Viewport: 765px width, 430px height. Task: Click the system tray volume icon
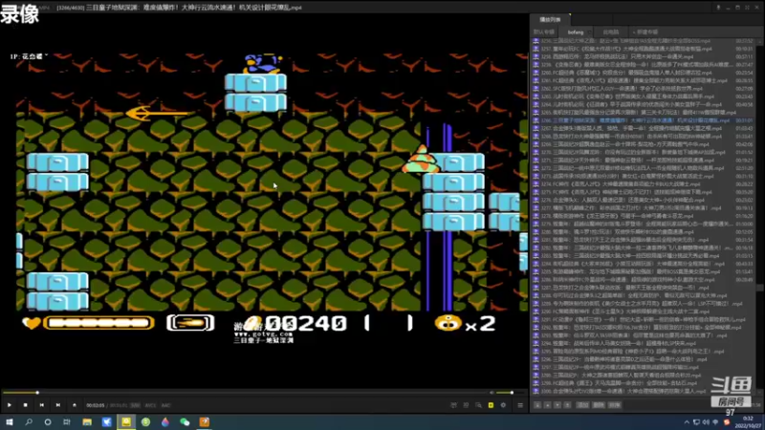pyautogui.click(x=706, y=422)
